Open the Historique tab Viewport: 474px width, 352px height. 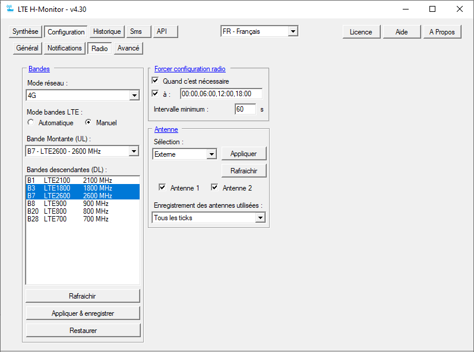(x=107, y=32)
